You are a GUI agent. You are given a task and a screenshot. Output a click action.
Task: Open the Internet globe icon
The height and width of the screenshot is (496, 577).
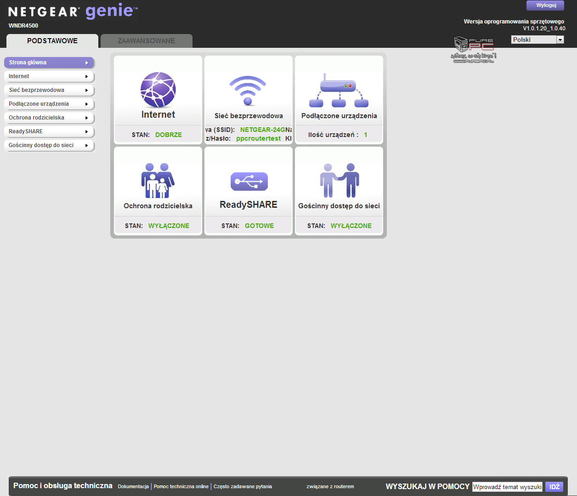(x=158, y=90)
